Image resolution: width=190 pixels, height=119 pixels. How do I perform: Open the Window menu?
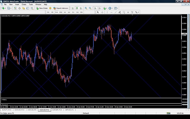(38, 4)
